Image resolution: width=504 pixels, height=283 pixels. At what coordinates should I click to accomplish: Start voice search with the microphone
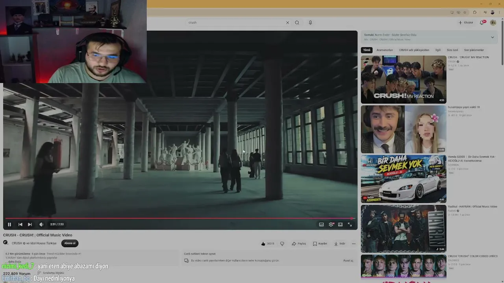(x=310, y=22)
